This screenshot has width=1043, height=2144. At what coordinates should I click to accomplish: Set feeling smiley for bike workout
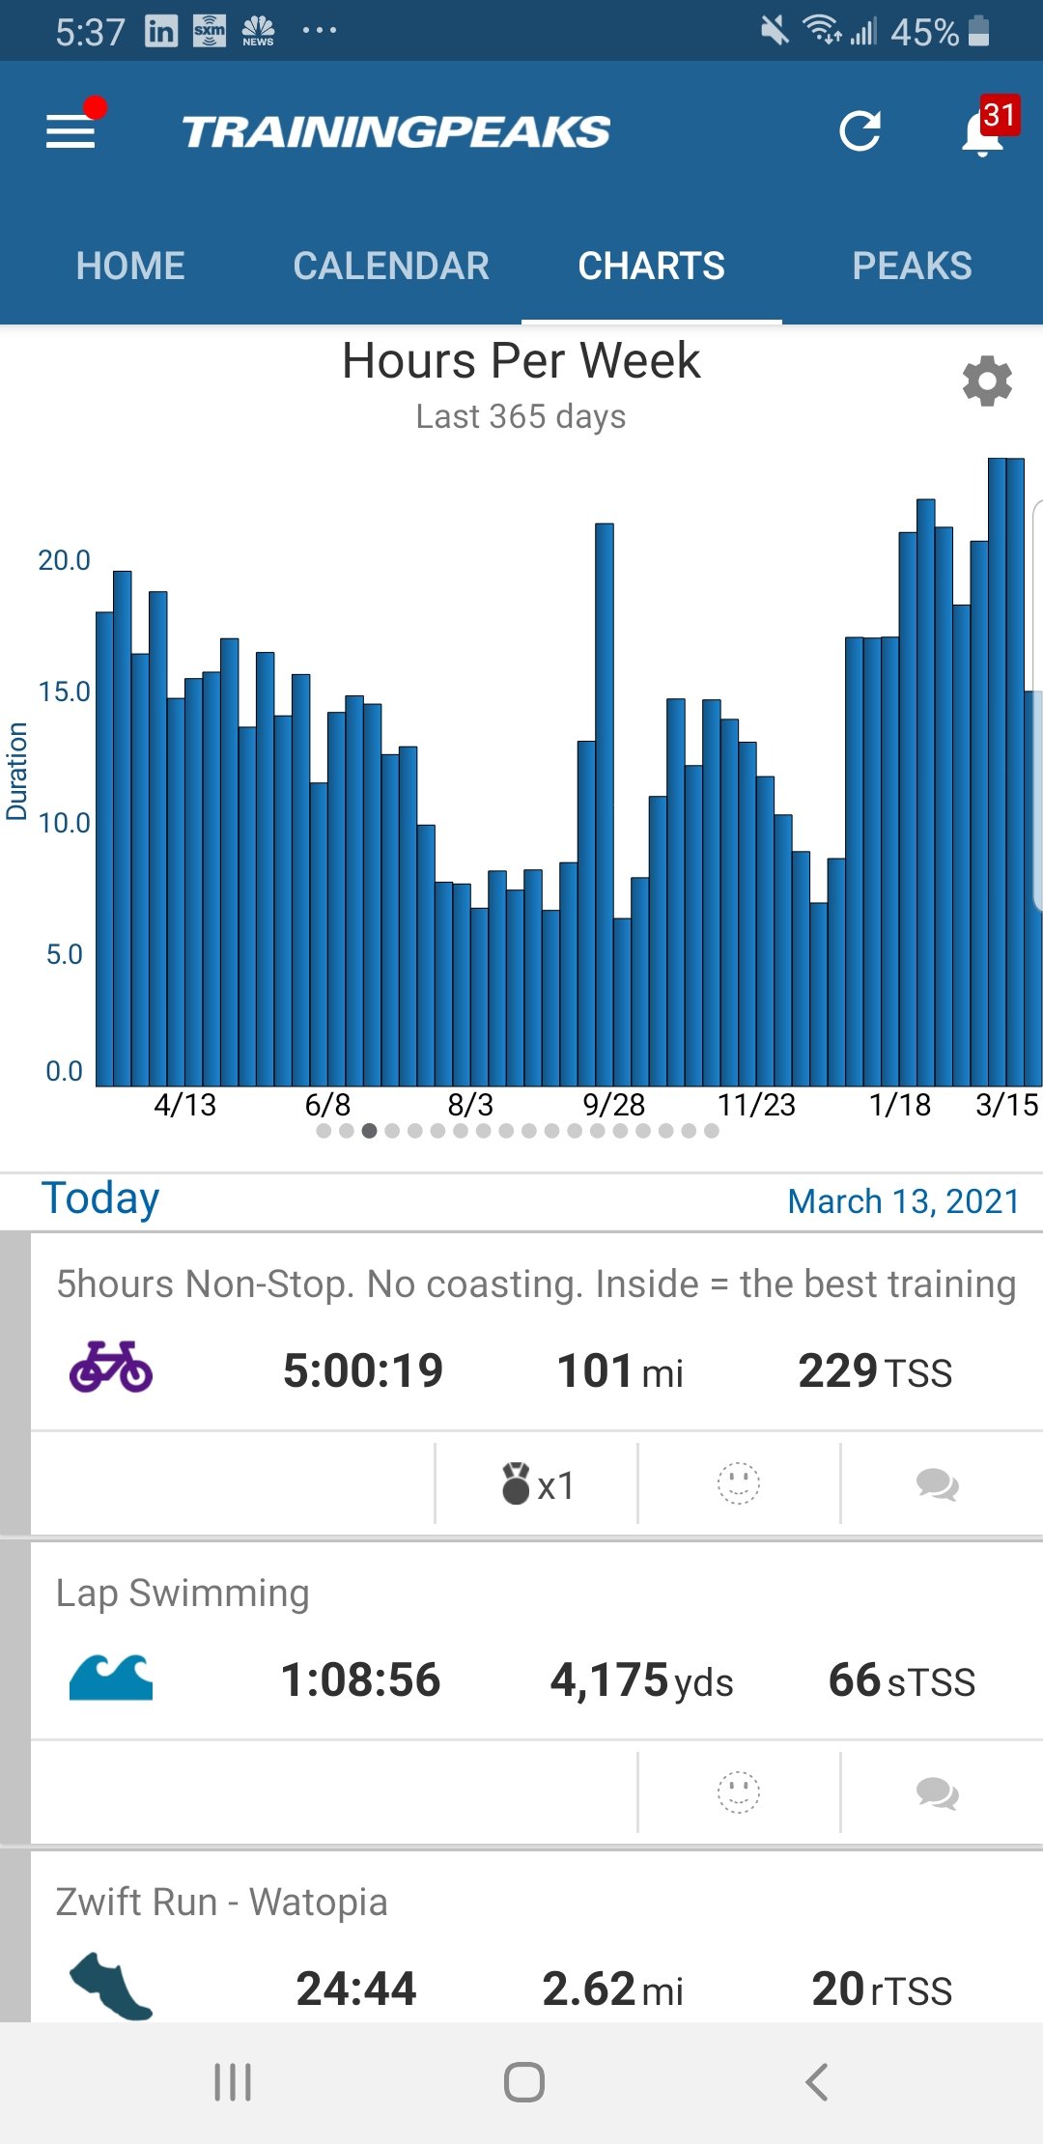coord(739,1484)
